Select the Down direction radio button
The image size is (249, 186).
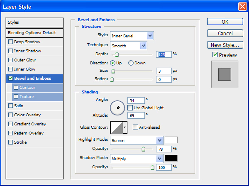coord(131,63)
